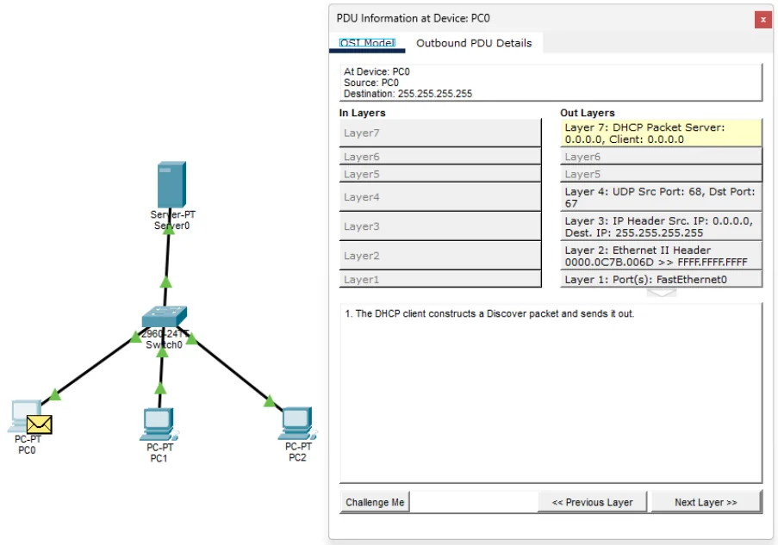
Task: Click the expander arrow below Out Layers
Action: pyautogui.click(x=662, y=293)
